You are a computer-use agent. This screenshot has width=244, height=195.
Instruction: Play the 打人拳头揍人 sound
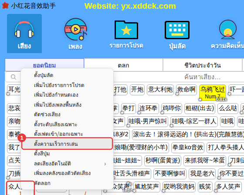225,148
